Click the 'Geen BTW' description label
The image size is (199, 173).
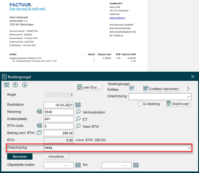(91, 127)
